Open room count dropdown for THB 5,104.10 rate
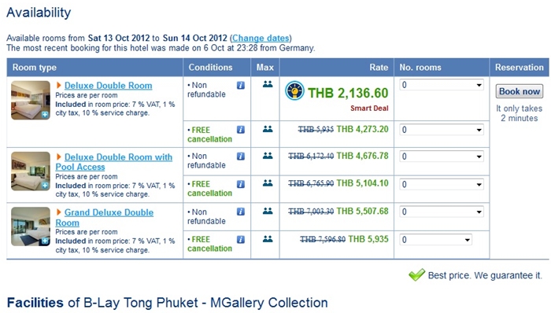The width and height of the screenshot is (551, 313). pos(442,185)
